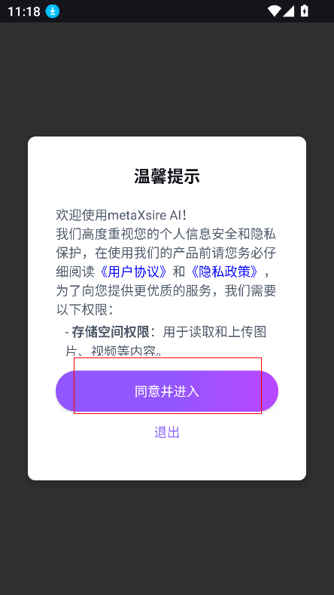Tap the battery charging icon
This screenshot has height=595, width=334.
point(304,11)
